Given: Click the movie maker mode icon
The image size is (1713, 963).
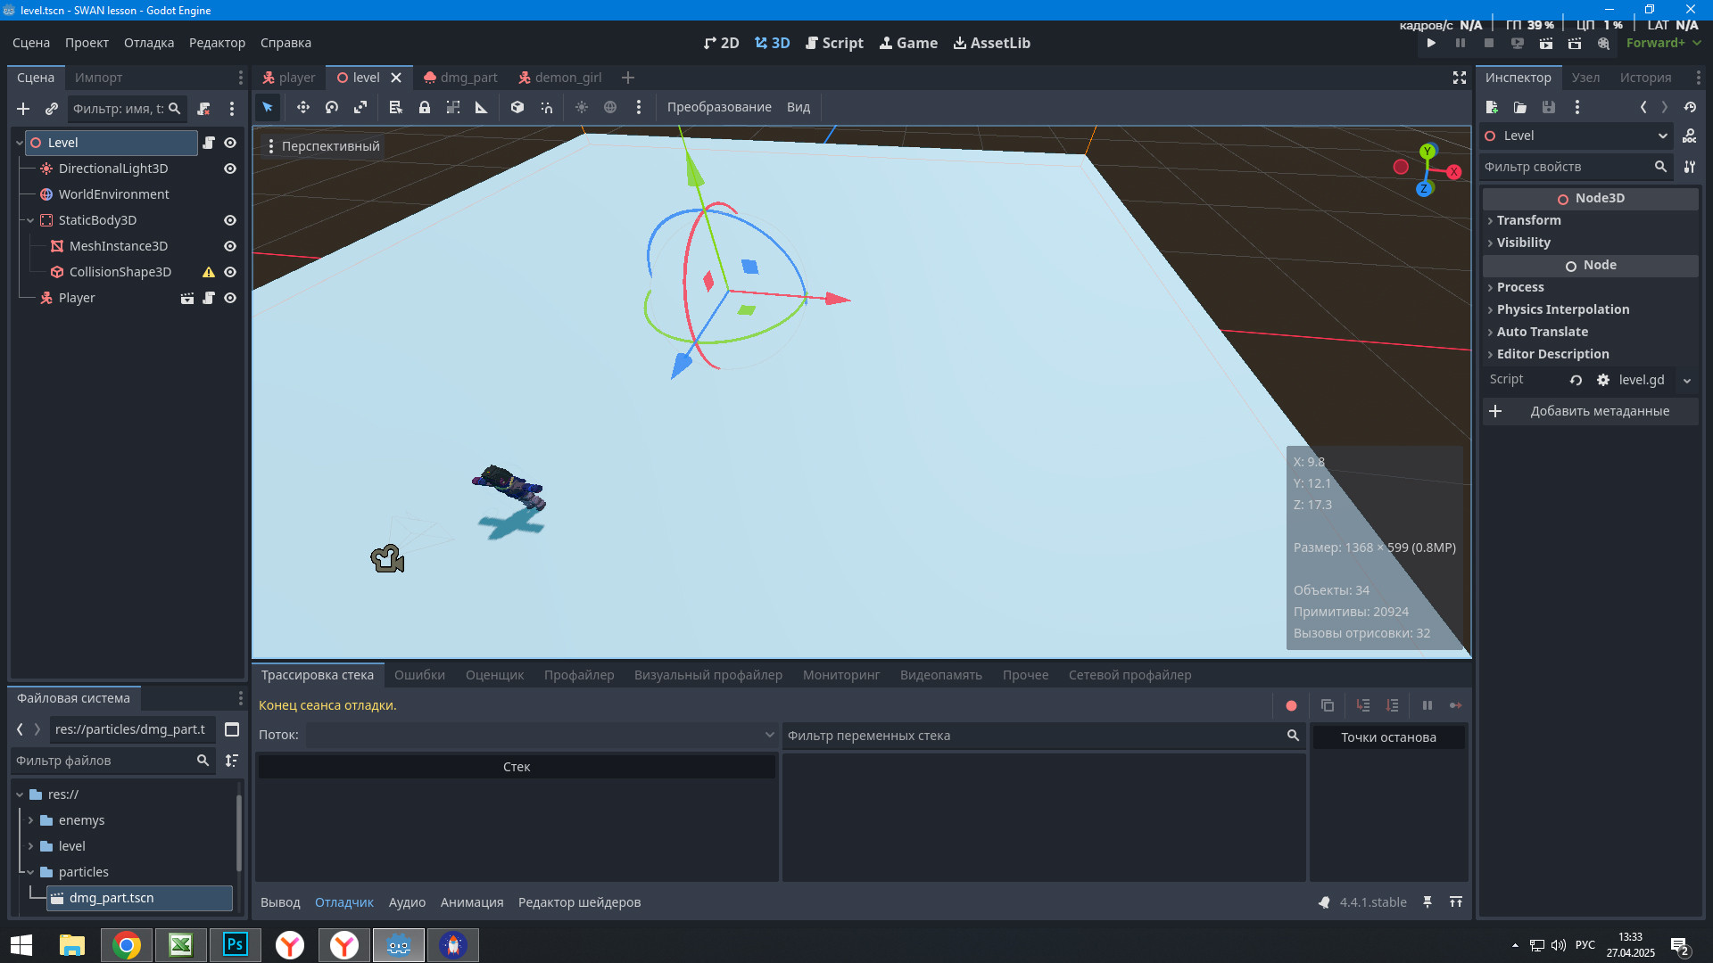Looking at the screenshot, I should point(1603,43).
